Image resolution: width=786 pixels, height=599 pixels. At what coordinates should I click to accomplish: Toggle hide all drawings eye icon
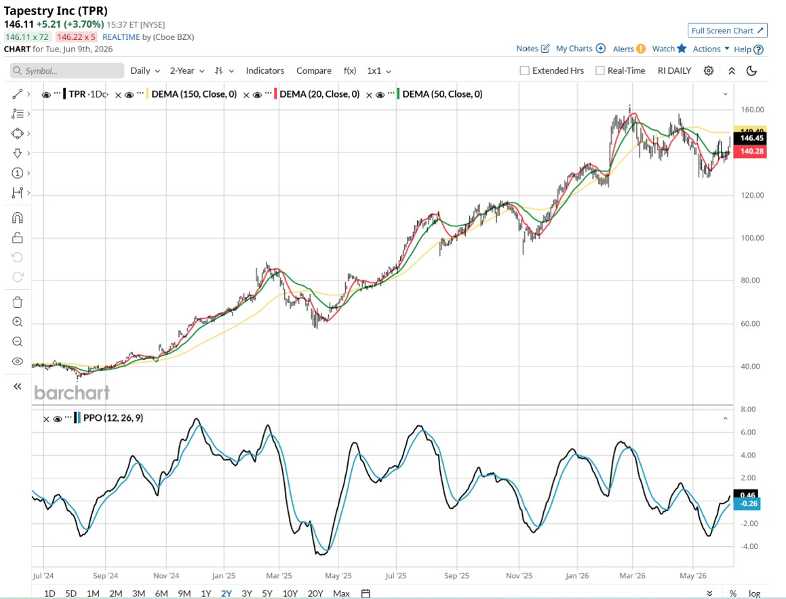pyautogui.click(x=17, y=361)
